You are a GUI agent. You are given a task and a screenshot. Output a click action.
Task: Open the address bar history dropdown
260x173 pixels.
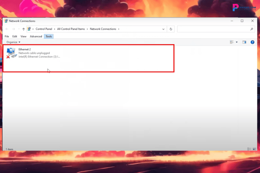[163, 29]
